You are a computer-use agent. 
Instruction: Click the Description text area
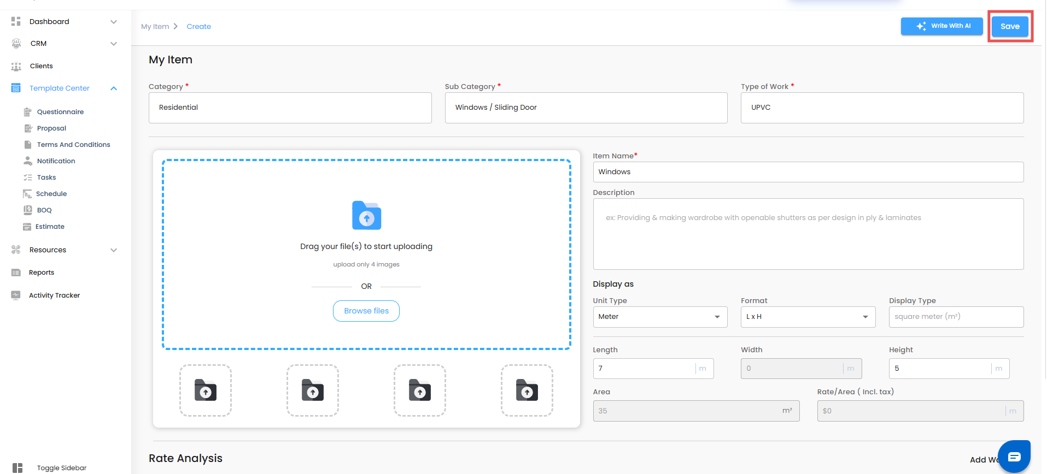808,234
